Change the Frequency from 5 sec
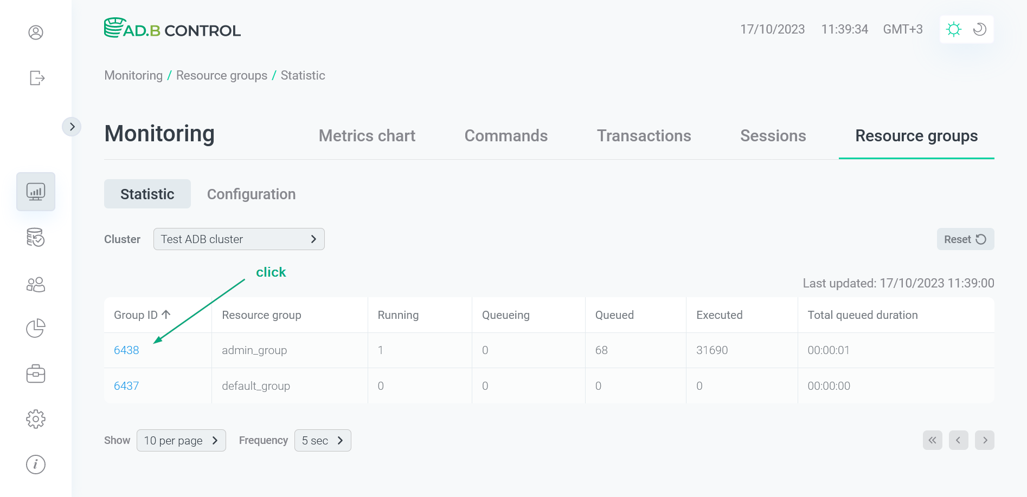Viewport: 1027px width, 497px height. 323,440
